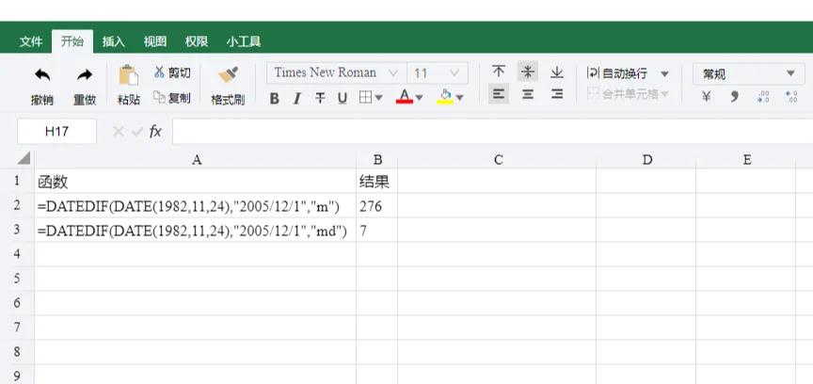This screenshot has width=813, height=384.
Task: Open the 文件 menu
Action: pos(31,41)
